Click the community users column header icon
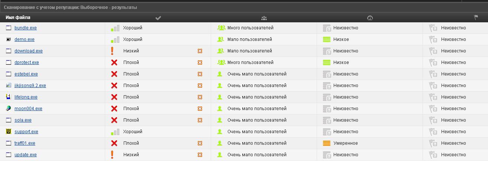Screen dimensions: 488x173 pyautogui.click(x=264, y=18)
